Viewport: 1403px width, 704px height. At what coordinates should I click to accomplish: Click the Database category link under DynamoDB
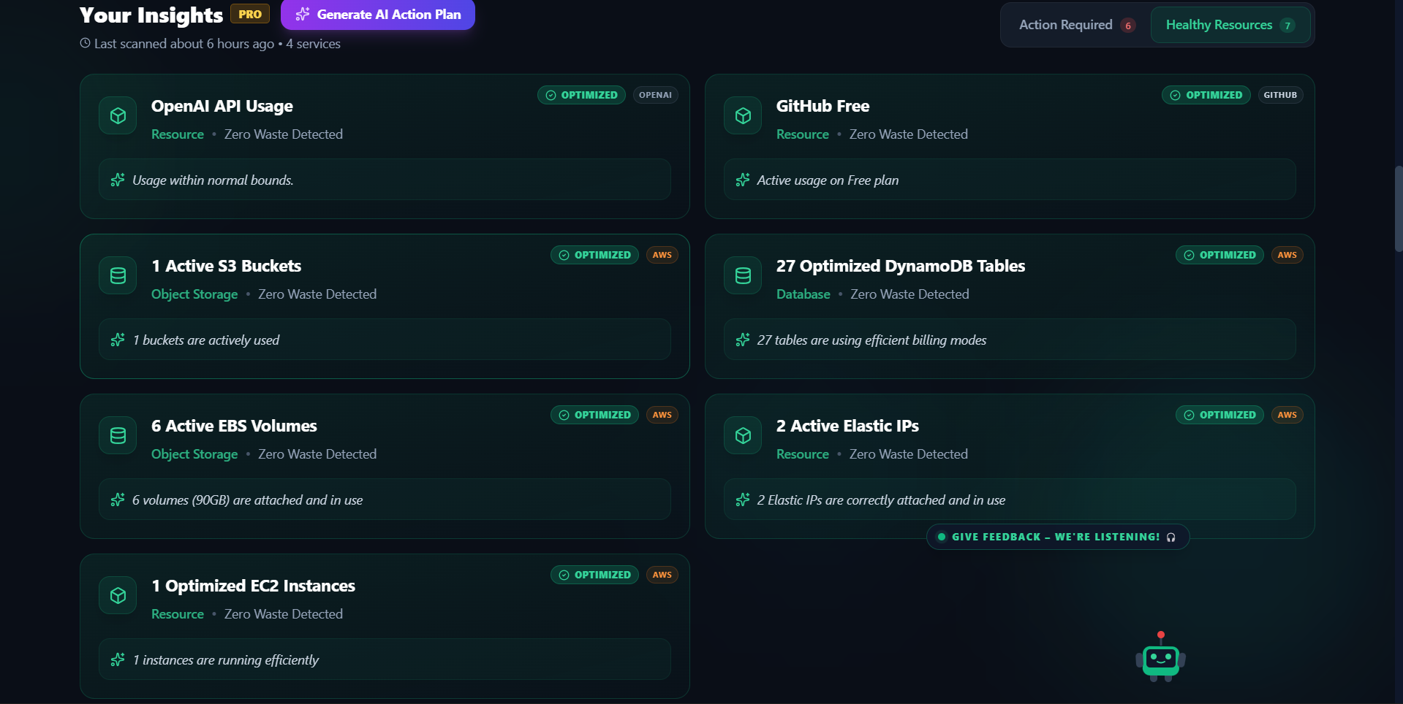point(803,294)
